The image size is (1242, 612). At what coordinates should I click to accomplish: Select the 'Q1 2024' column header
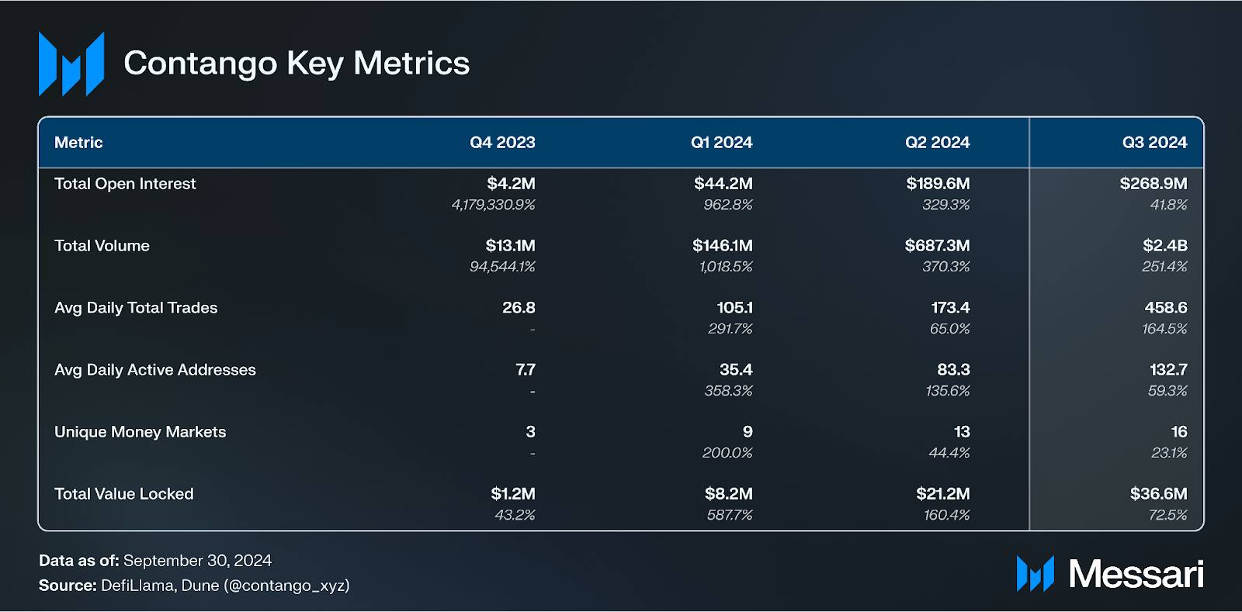tap(721, 143)
